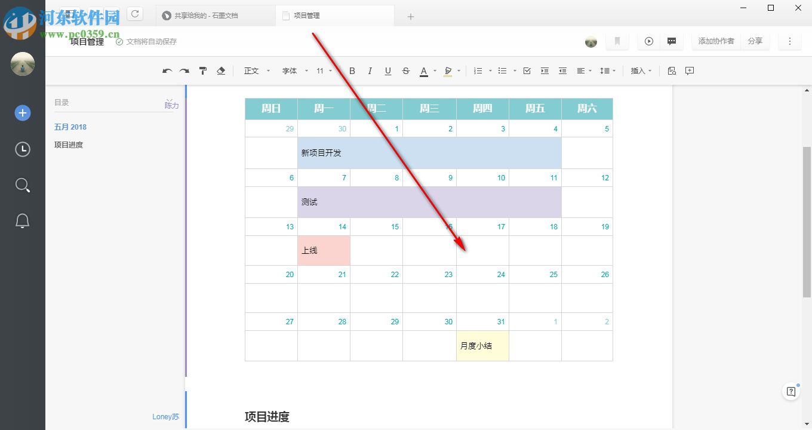Start presentation with the play icon

tap(648, 41)
